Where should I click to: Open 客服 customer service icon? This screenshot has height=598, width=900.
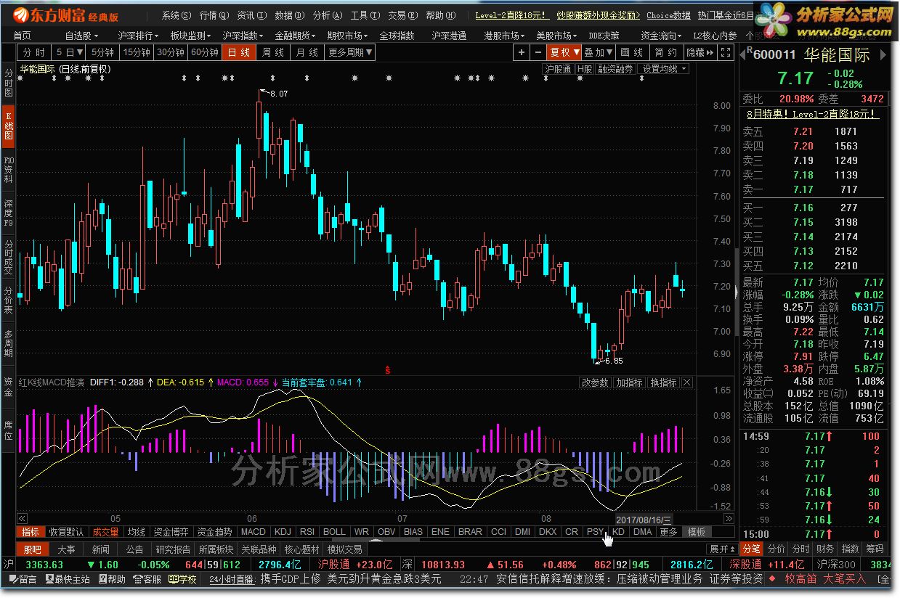pyautogui.click(x=147, y=579)
